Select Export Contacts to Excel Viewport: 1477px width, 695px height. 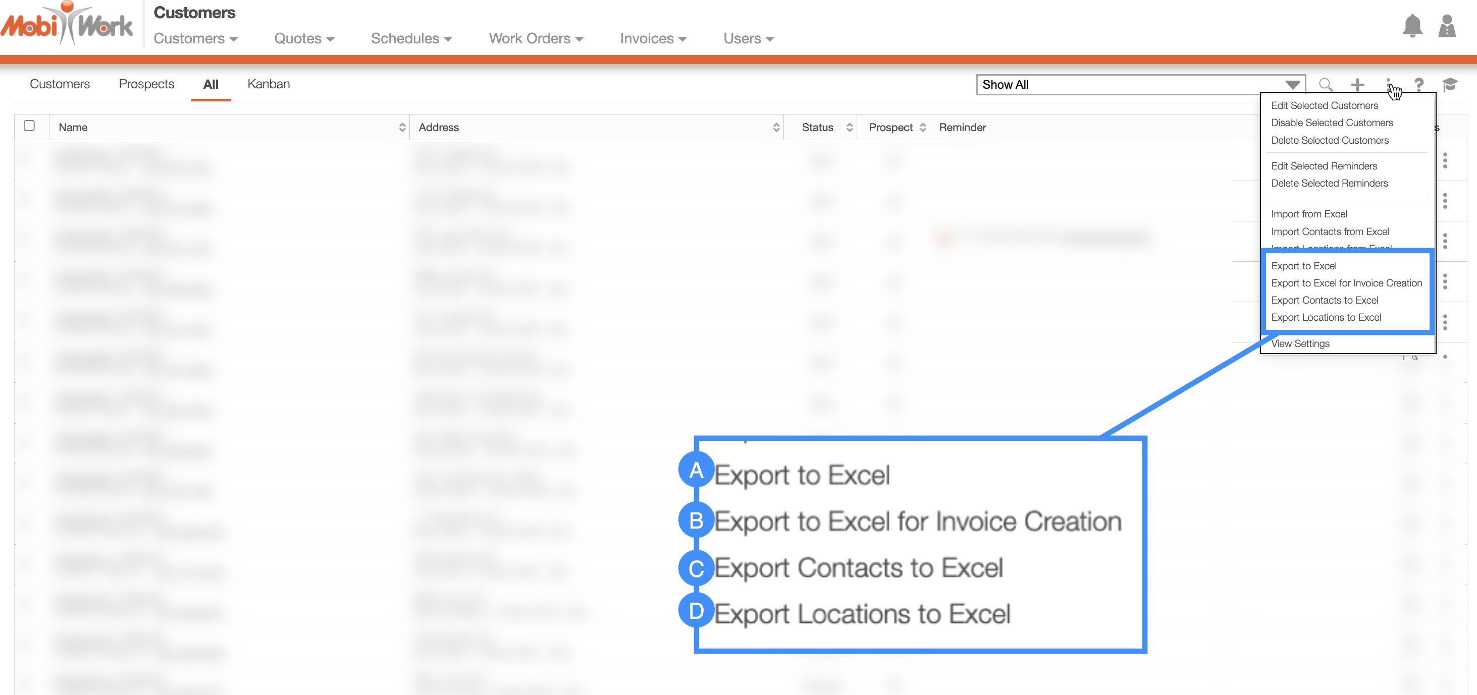(x=1325, y=300)
